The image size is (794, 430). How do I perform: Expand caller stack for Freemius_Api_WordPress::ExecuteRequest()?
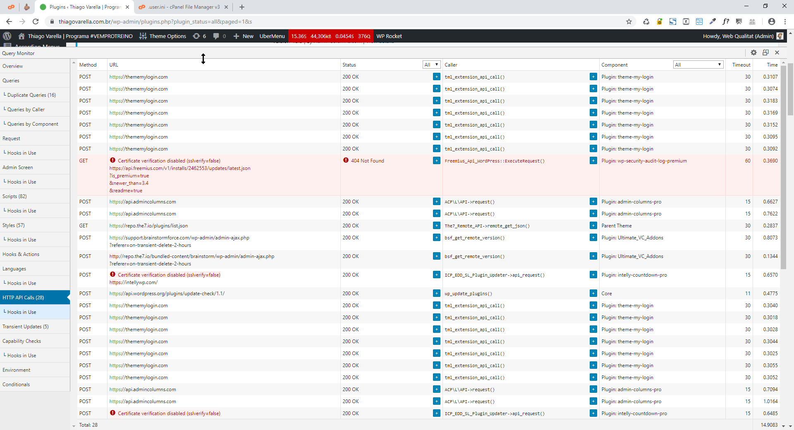click(593, 160)
